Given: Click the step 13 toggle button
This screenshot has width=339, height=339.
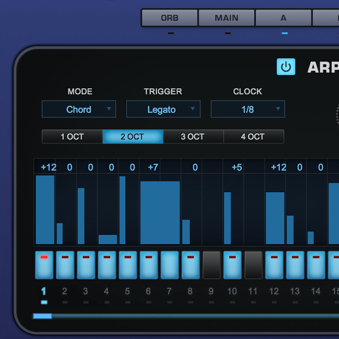Looking at the screenshot, I should (x=295, y=265).
